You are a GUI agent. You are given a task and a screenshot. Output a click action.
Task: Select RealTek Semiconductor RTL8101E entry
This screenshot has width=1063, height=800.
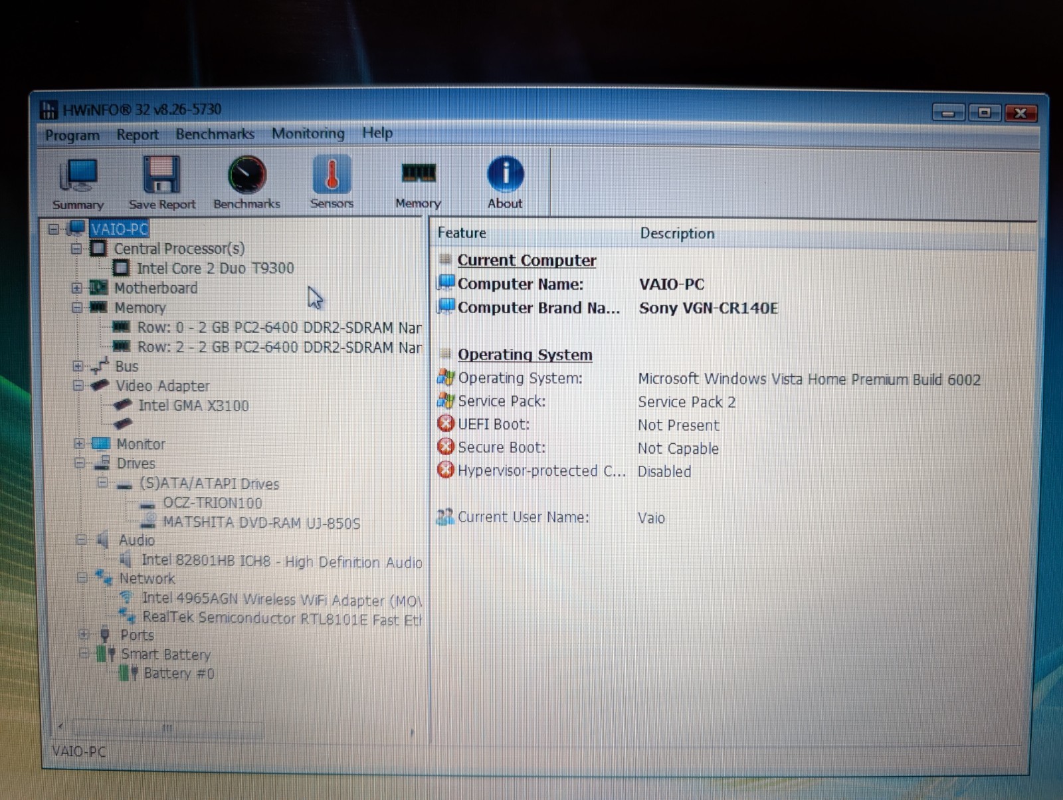pyautogui.click(x=282, y=618)
